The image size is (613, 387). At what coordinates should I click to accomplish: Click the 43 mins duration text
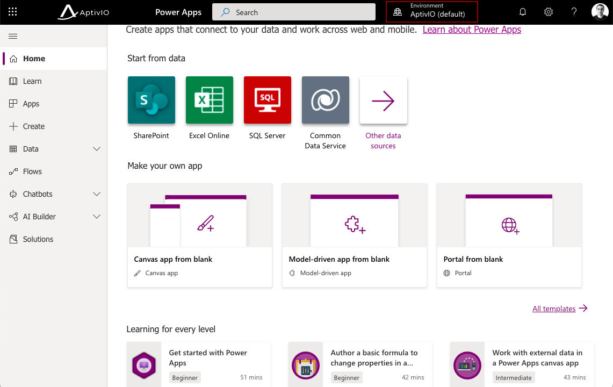(575, 377)
